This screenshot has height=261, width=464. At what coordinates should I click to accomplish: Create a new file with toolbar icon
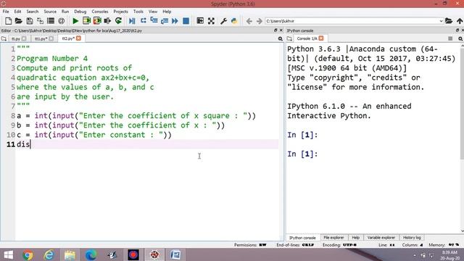point(8,21)
